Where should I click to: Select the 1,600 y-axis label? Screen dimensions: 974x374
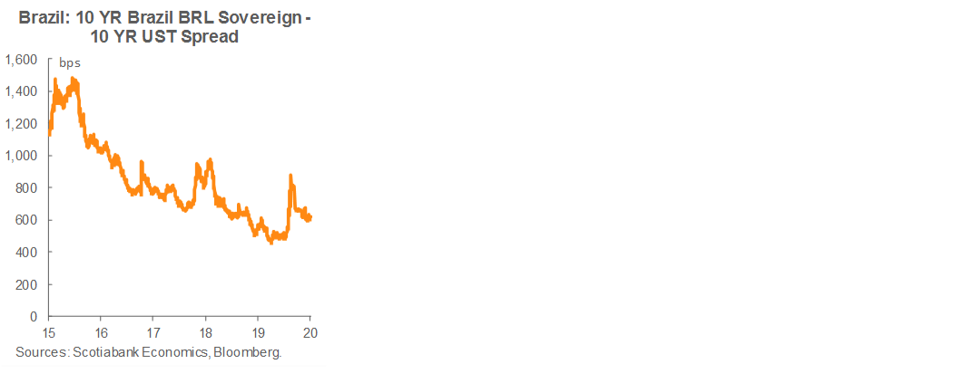pyautogui.click(x=22, y=60)
